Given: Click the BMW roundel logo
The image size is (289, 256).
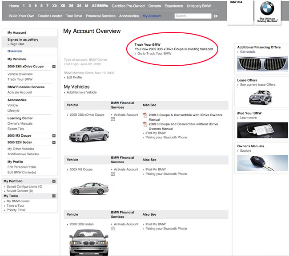Looking at the screenshot, I should [x=267, y=8].
